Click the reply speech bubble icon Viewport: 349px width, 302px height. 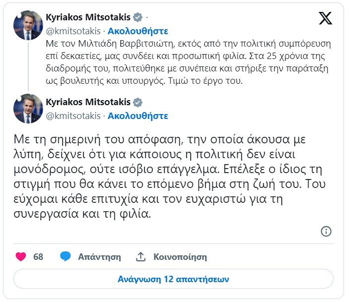(65, 257)
